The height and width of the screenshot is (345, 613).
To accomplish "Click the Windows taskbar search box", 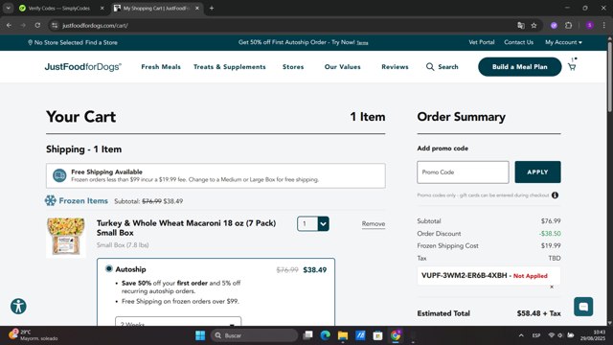I will pos(254,335).
